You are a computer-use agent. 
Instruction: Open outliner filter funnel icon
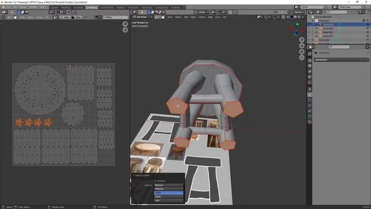pyautogui.click(x=361, y=12)
